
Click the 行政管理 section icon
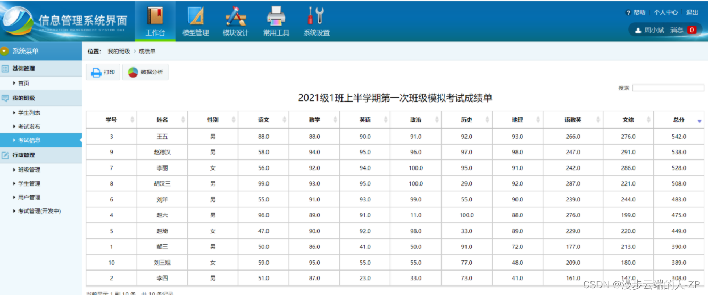point(5,155)
